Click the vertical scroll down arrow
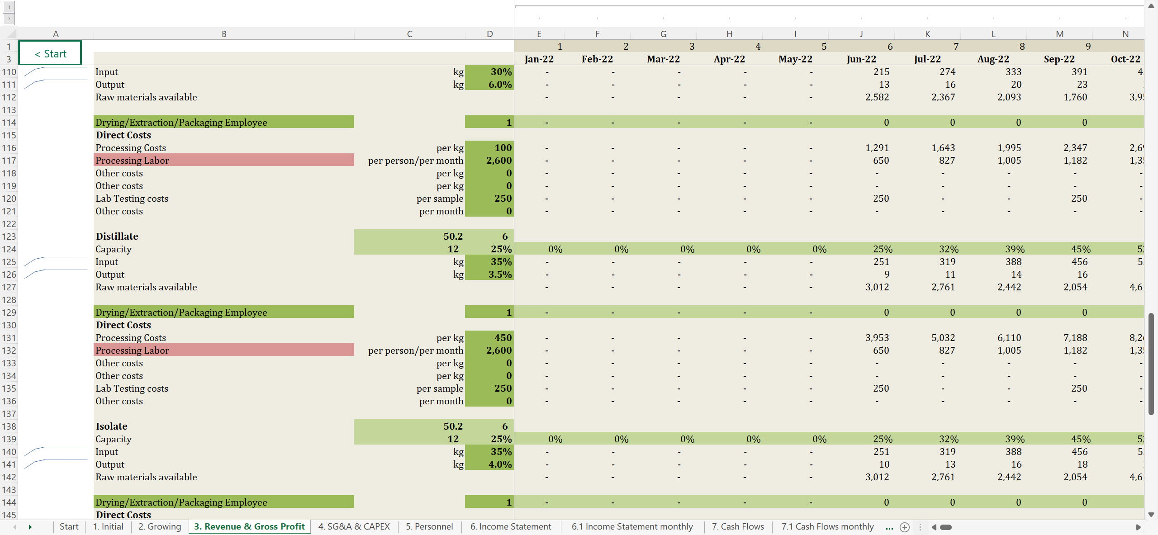The image size is (1158, 535). coord(1151,515)
